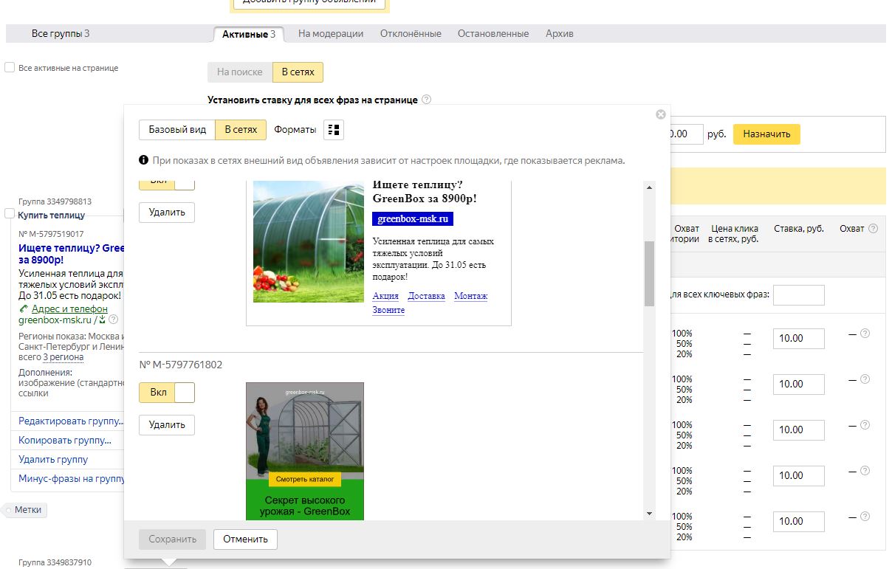The height and width of the screenshot is (569, 892).
Task: Focus the topmost 10.00 bid field in the table
Action: tap(798, 339)
